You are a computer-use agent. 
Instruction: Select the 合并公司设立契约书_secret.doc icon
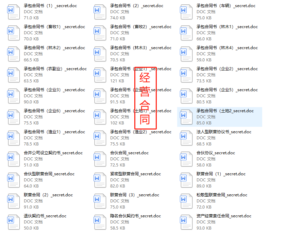coord(13,159)
